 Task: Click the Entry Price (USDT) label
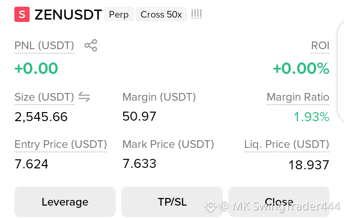click(61, 145)
